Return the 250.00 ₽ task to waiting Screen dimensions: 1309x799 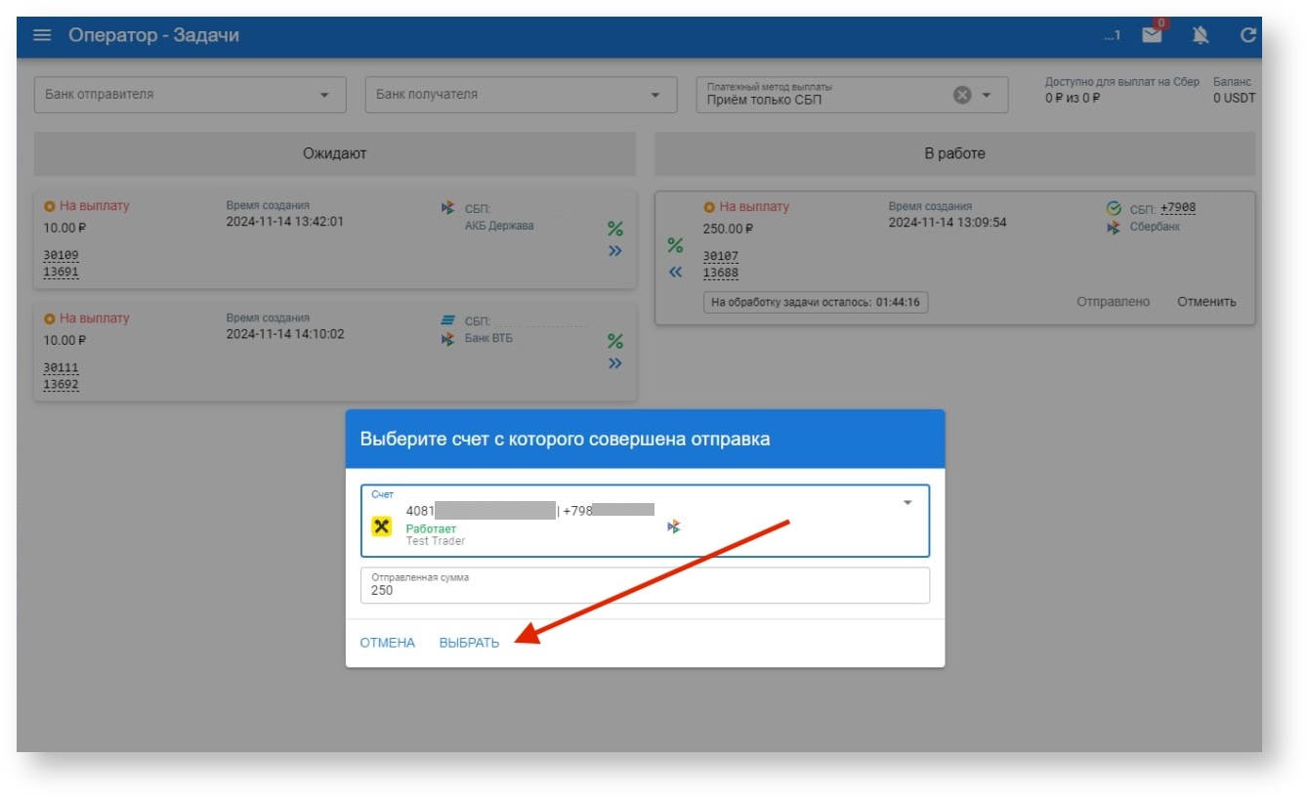click(x=675, y=273)
